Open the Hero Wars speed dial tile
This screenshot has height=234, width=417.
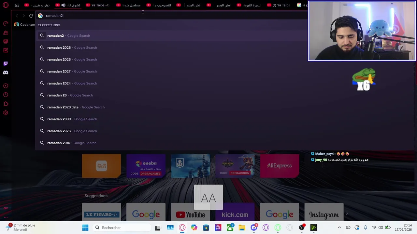pyautogui.click(x=235, y=166)
